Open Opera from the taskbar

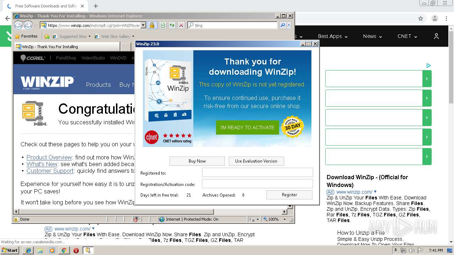pyautogui.click(x=76, y=250)
